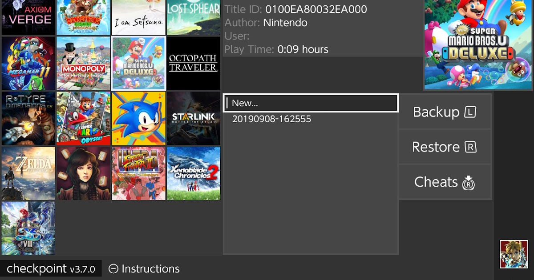Choose the Octopath Traveler game tile
The image size is (534, 280).
point(194,63)
